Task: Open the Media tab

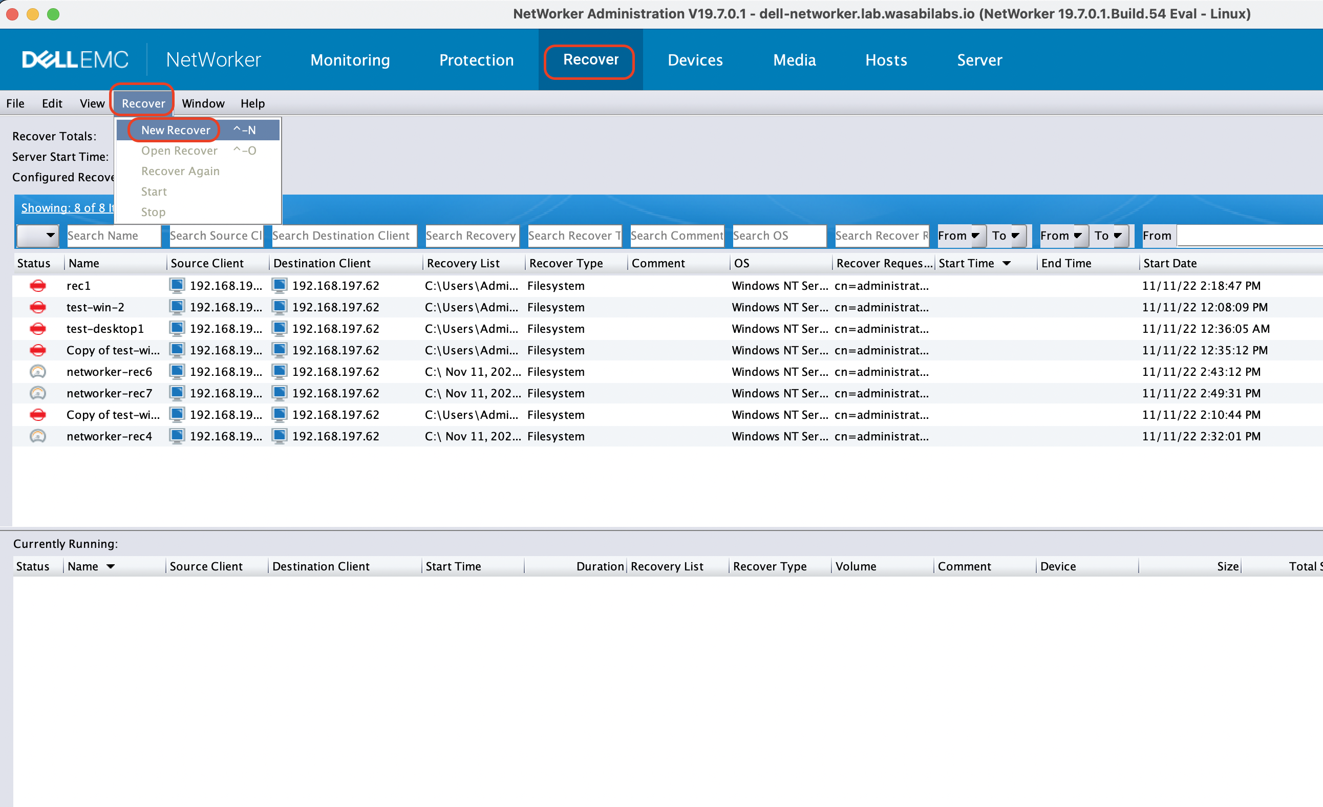Action: pyautogui.click(x=795, y=60)
